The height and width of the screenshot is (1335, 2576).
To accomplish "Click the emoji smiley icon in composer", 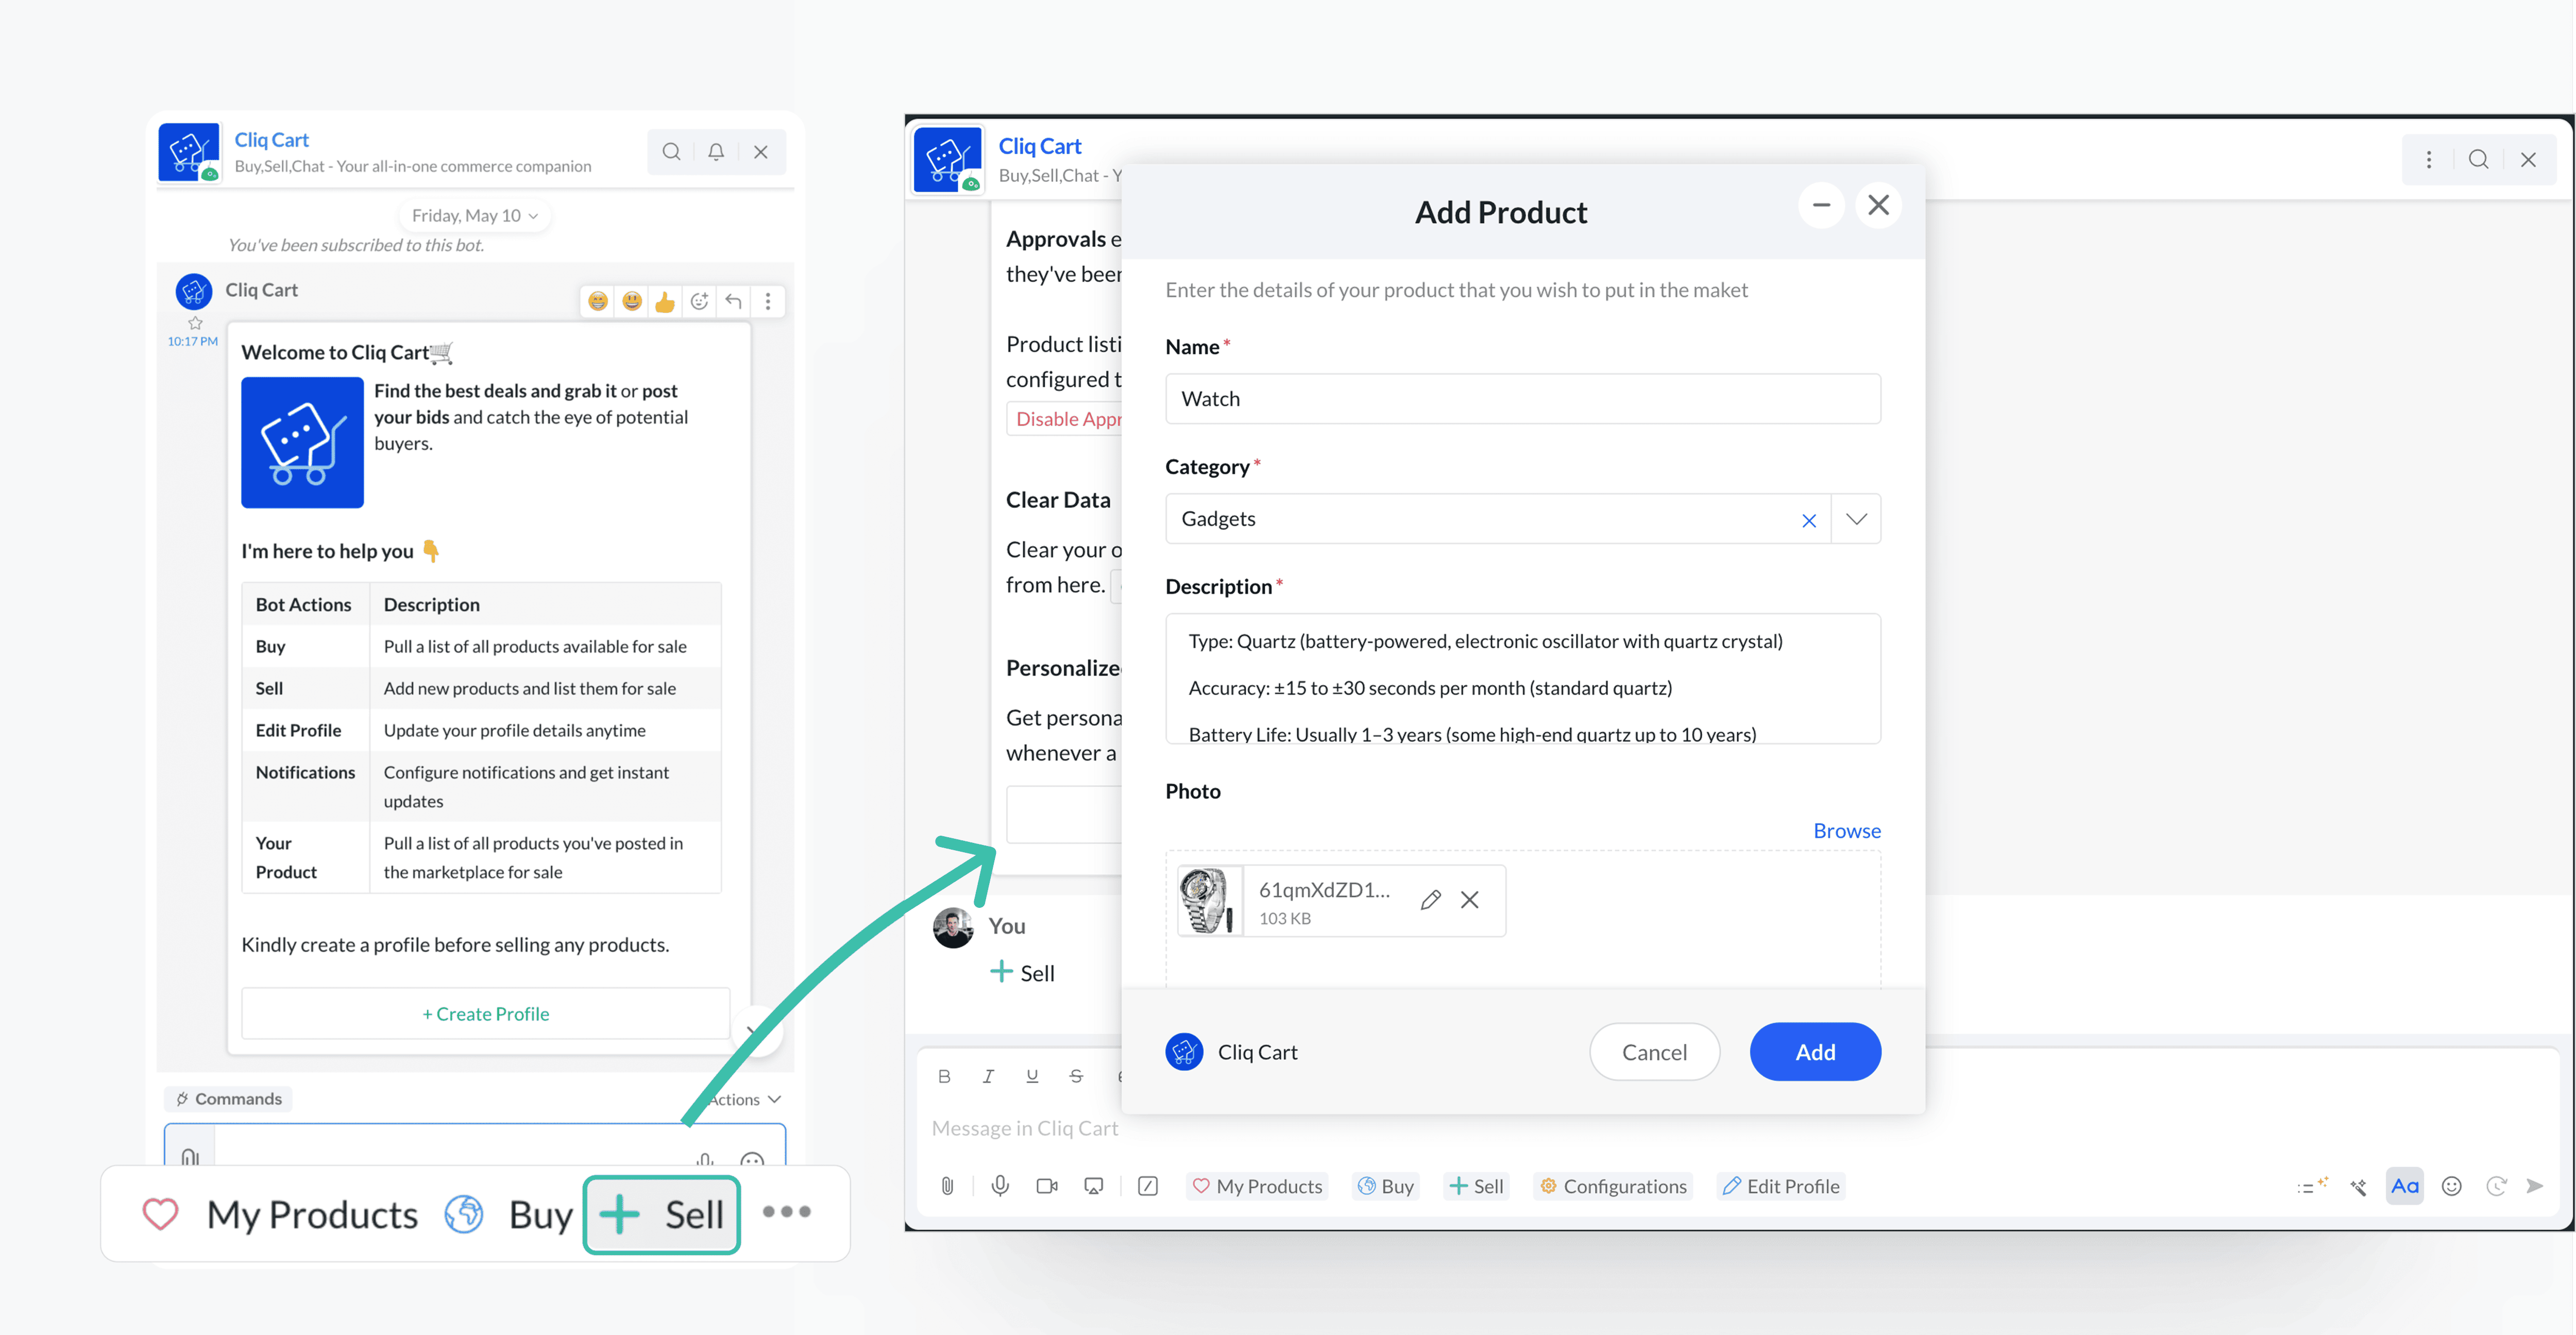I will pyautogui.click(x=2451, y=1186).
